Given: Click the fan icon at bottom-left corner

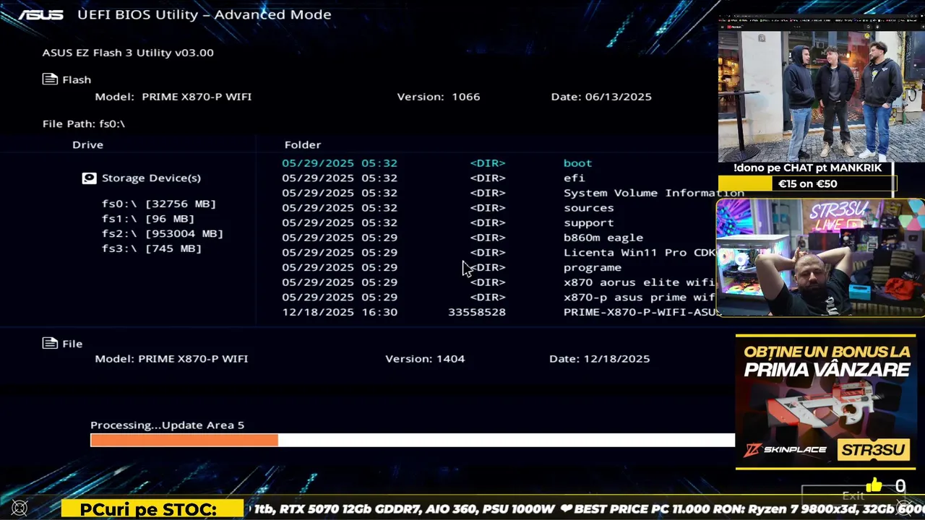Looking at the screenshot, I should point(20,508).
